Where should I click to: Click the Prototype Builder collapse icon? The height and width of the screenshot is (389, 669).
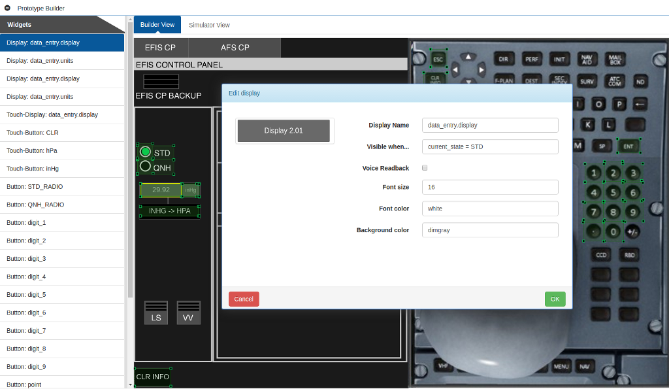point(7,8)
